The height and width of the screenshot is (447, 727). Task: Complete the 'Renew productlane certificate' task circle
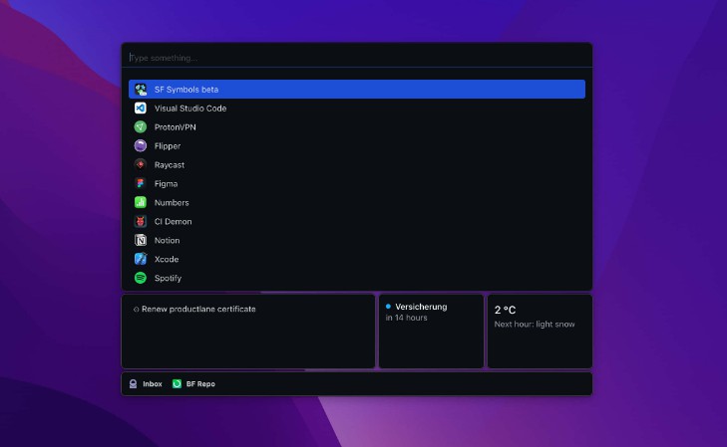[x=136, y=310]
